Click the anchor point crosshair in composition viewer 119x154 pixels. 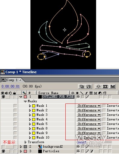[64, 30]
